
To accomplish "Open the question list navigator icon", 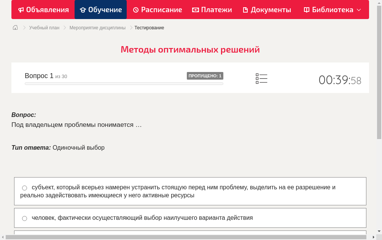I will point(261,78).
